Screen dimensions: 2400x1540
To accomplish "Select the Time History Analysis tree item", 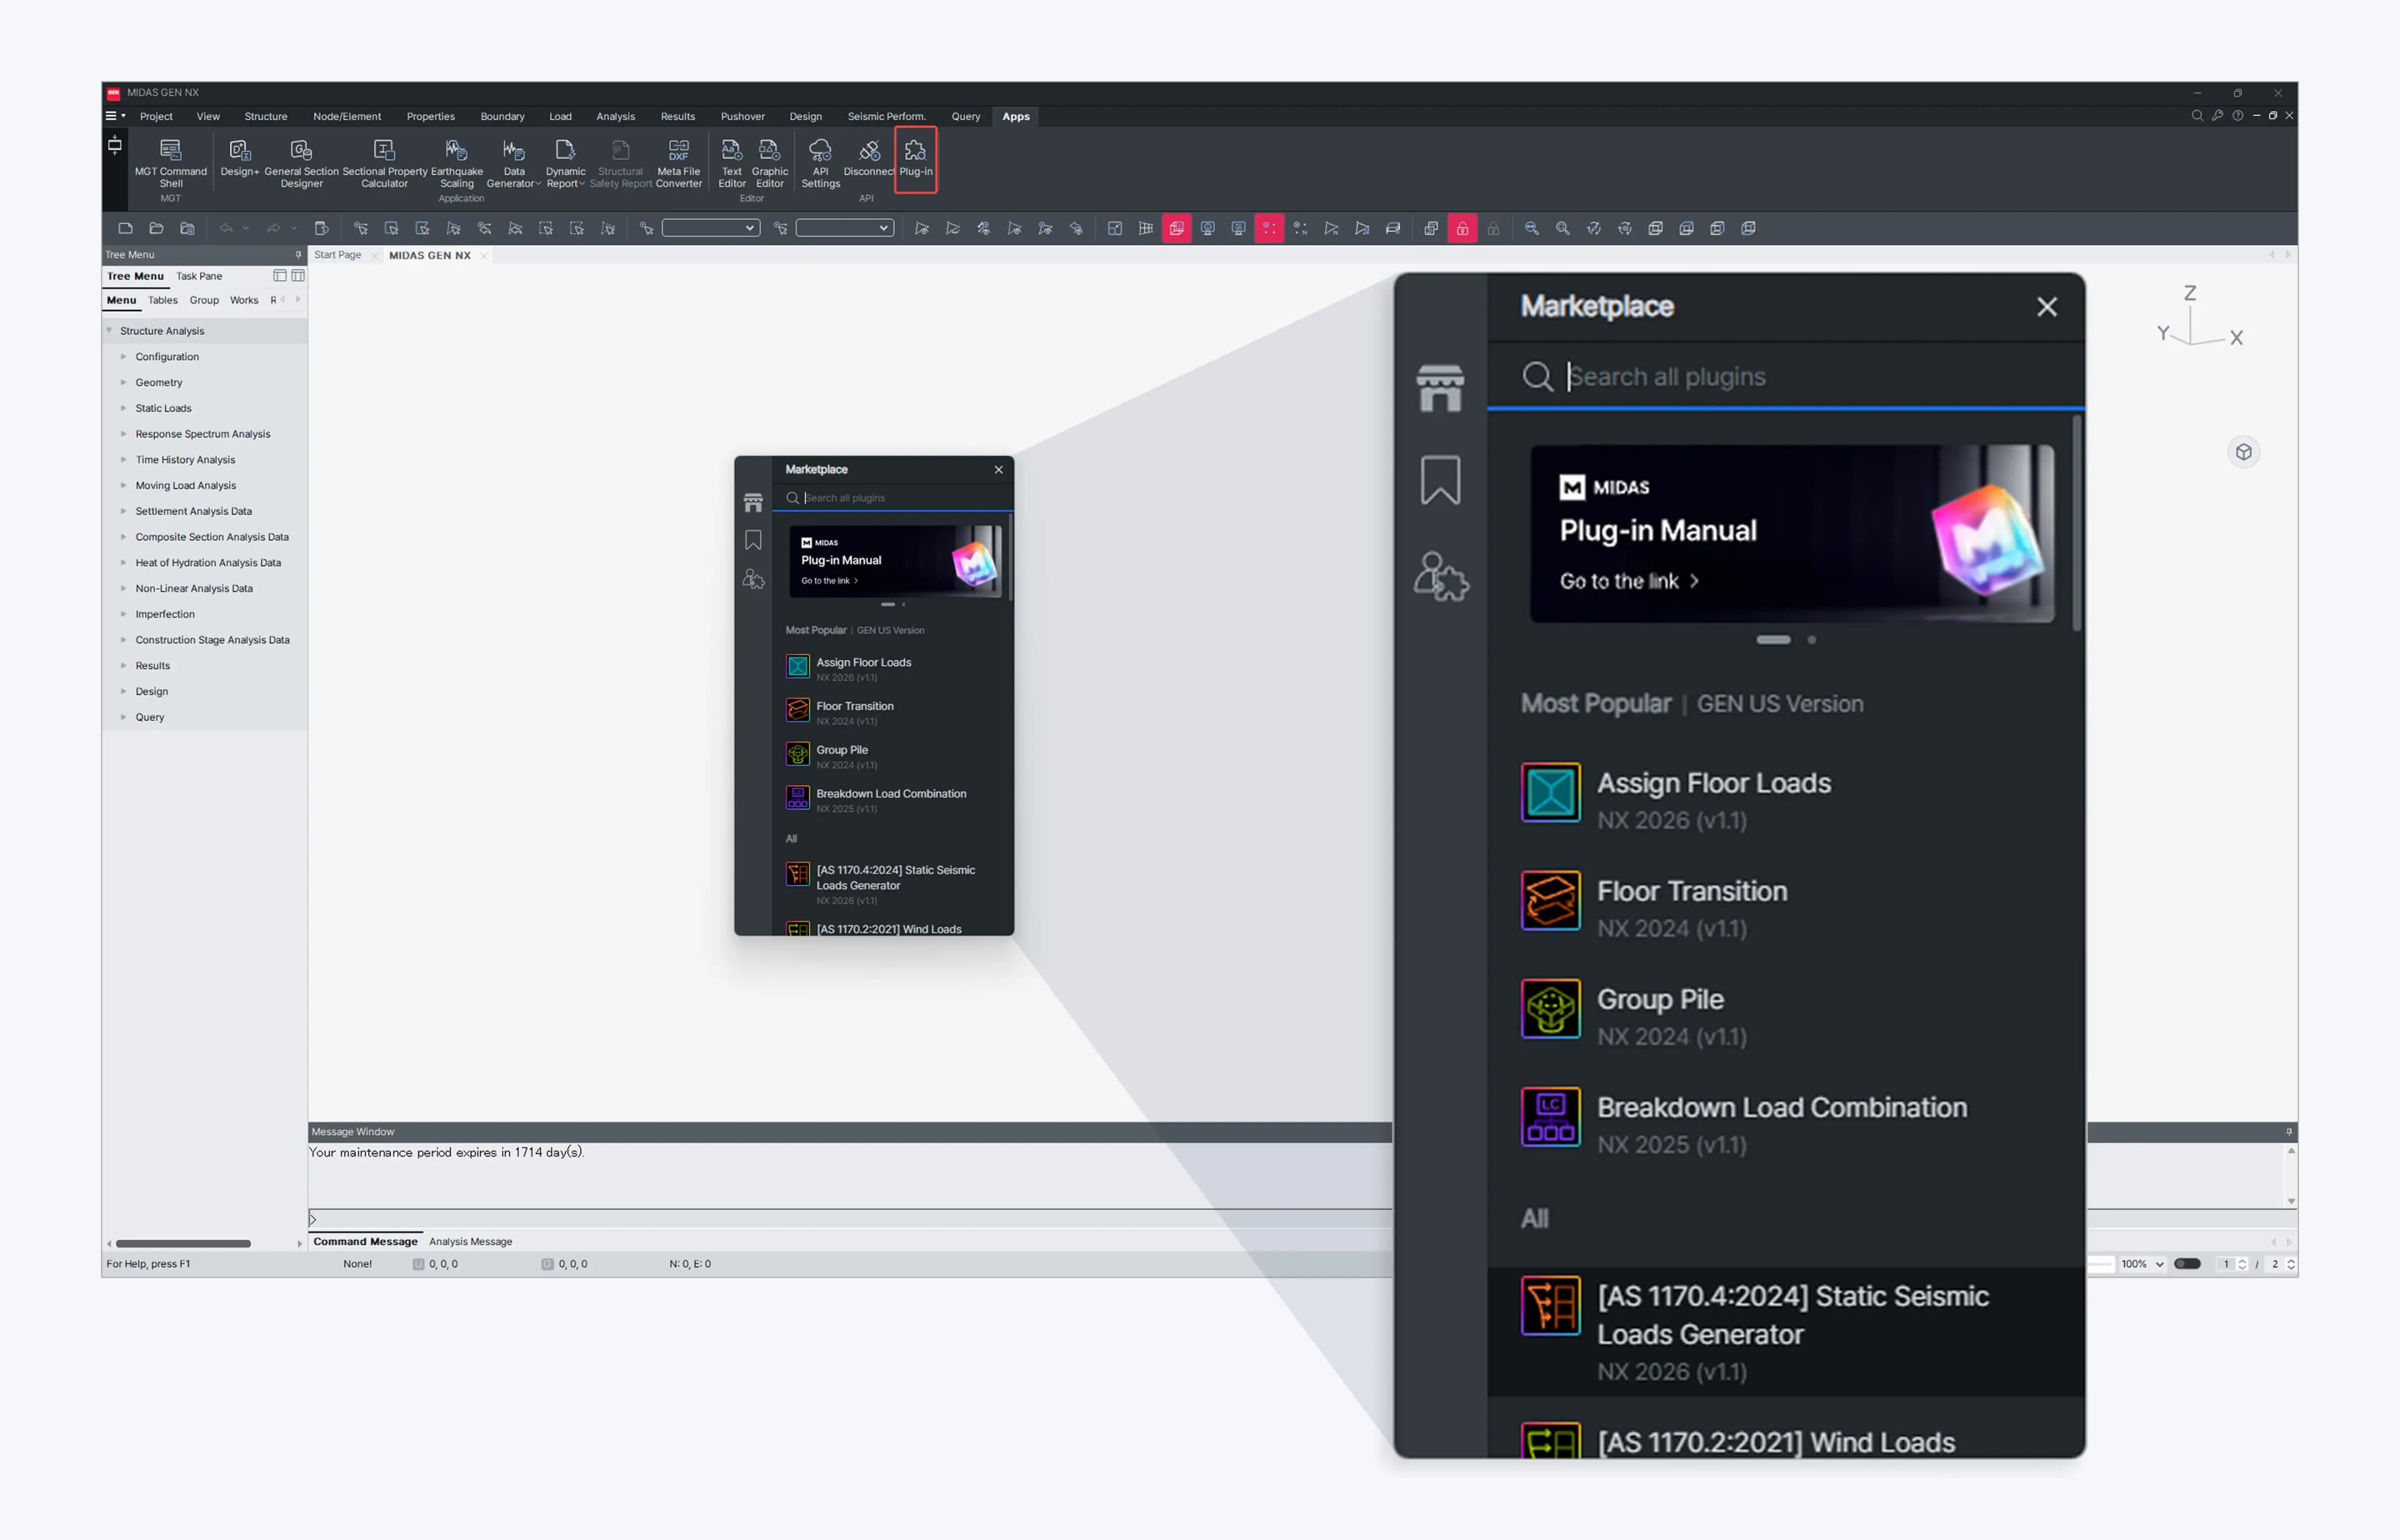I will [x=185, y=460].
